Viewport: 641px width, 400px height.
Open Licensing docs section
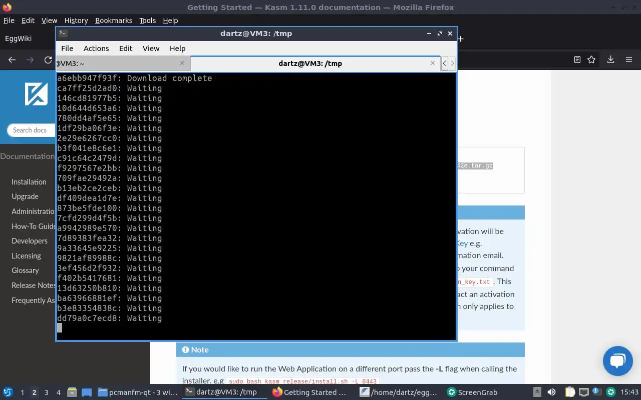(26, 256)
